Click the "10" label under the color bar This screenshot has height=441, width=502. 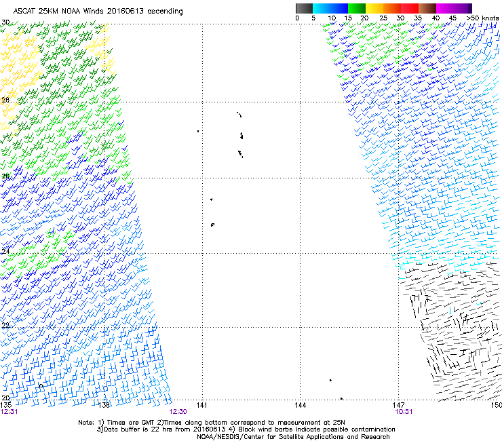[332, 18]
